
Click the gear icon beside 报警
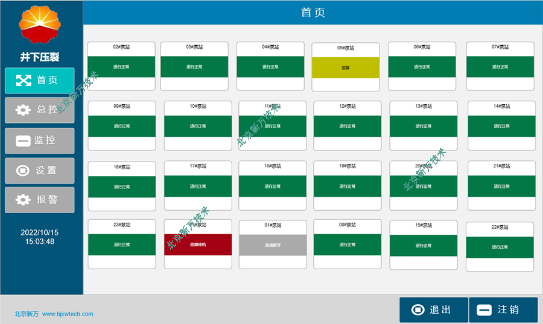click(23, 200)
